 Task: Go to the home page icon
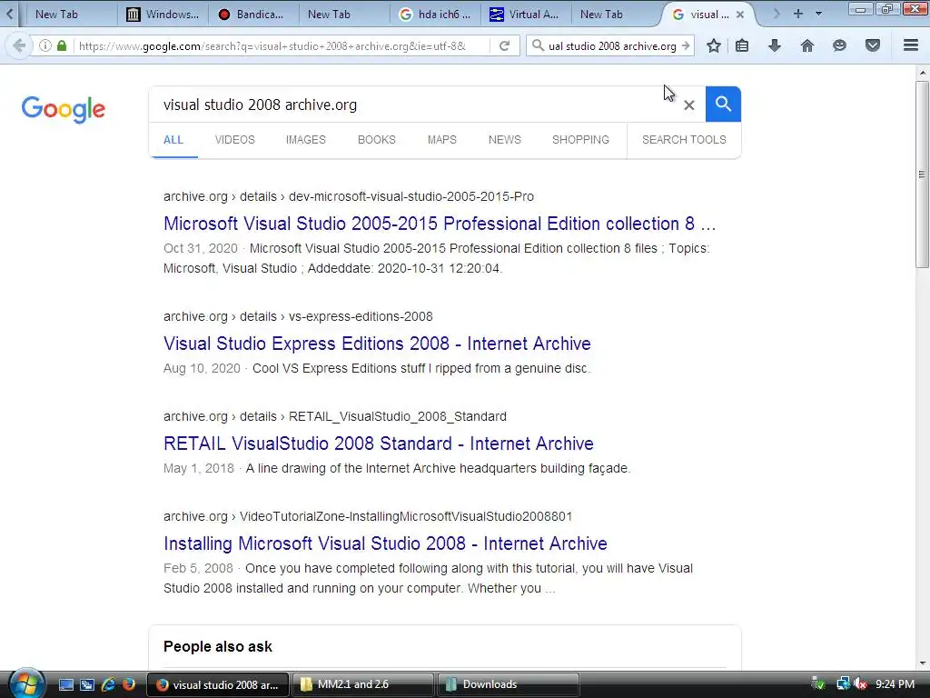[x=807, y=45]
